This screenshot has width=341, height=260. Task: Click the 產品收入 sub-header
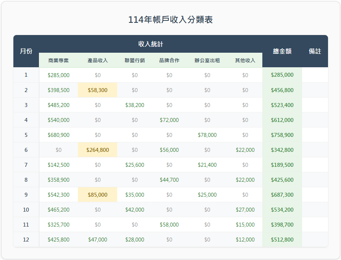click(98, 61)
